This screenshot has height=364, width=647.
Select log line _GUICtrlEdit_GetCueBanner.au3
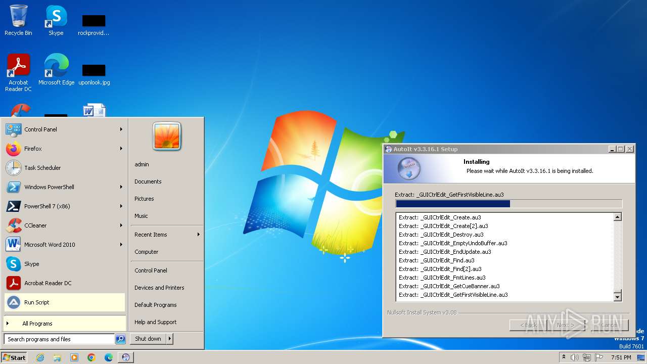tap(449, 286)
